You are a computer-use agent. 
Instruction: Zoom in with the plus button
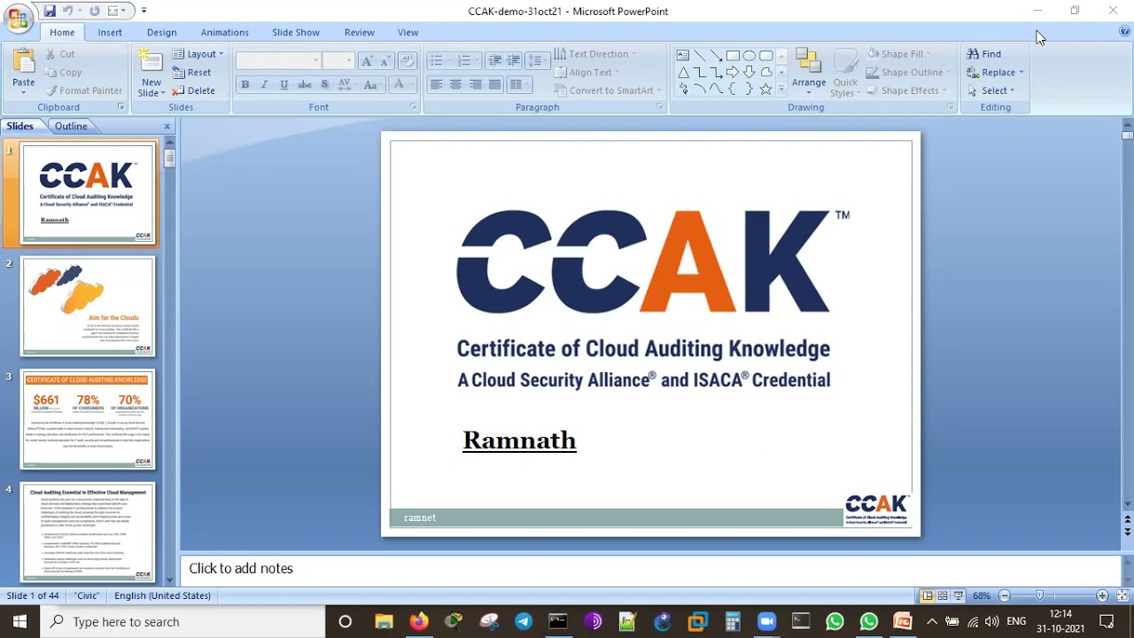click(x=1102, y=595)
